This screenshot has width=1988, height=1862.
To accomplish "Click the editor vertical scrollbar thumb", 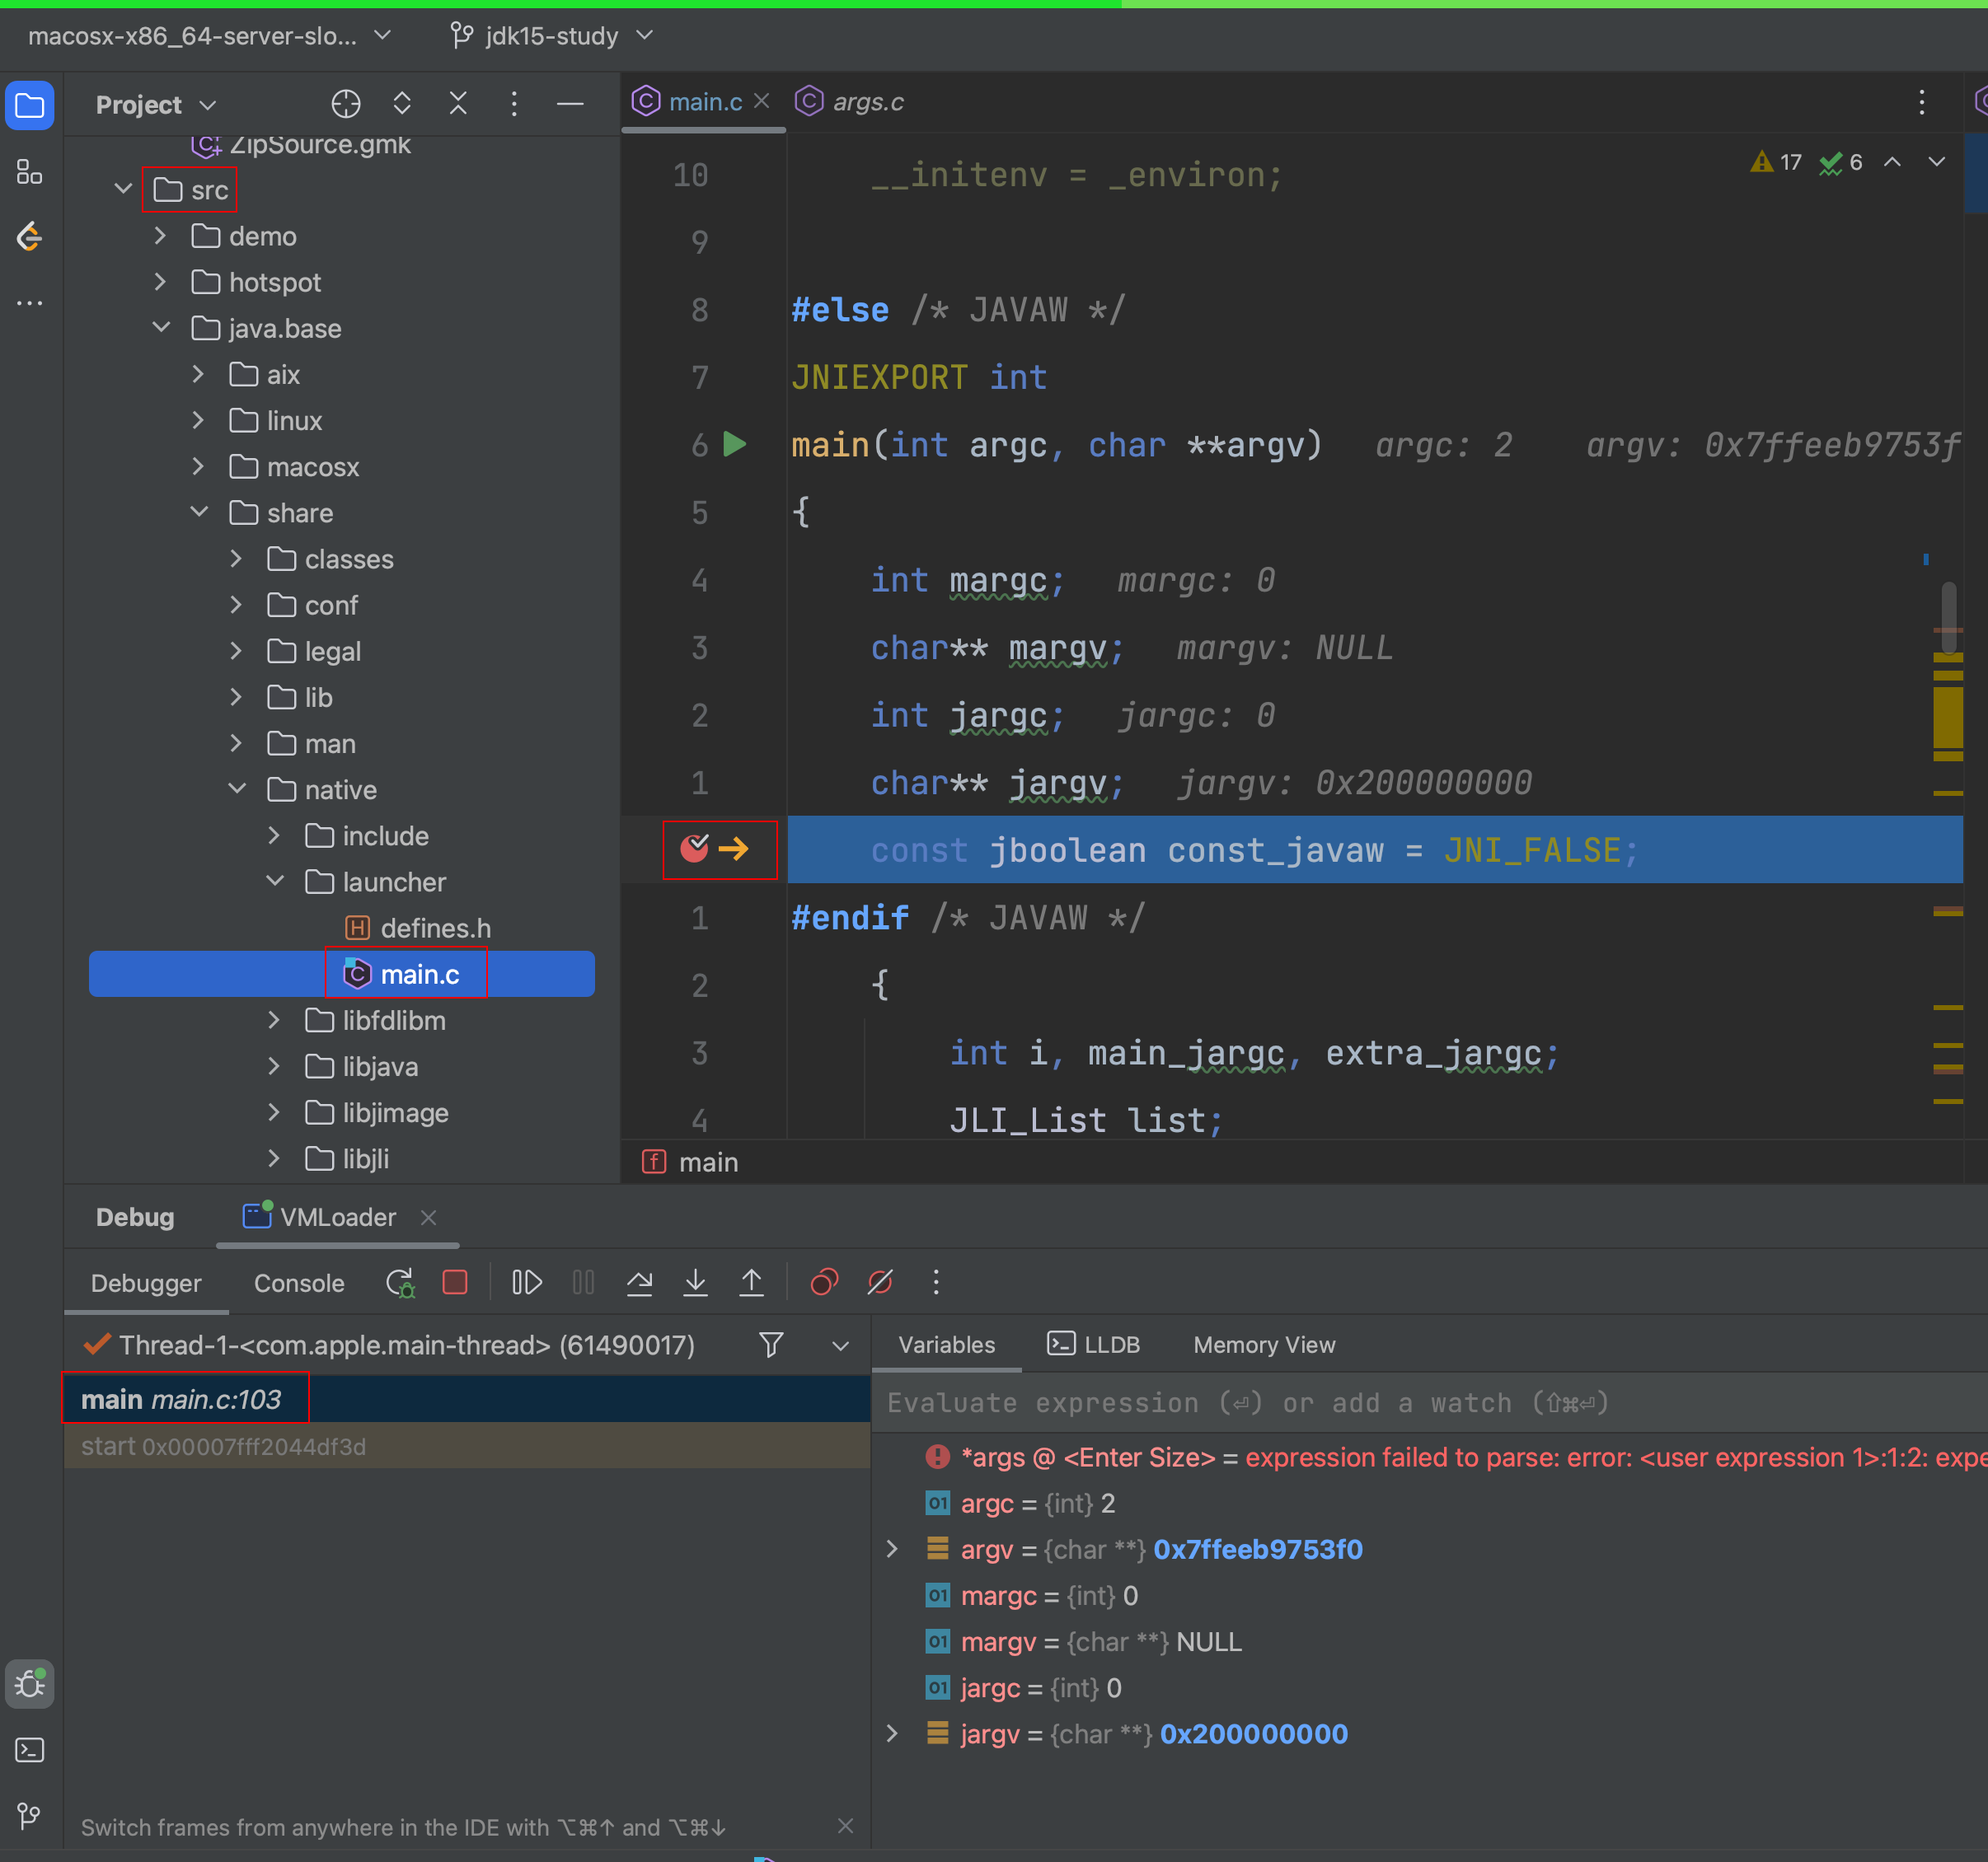I will [x=1948, y=618].
